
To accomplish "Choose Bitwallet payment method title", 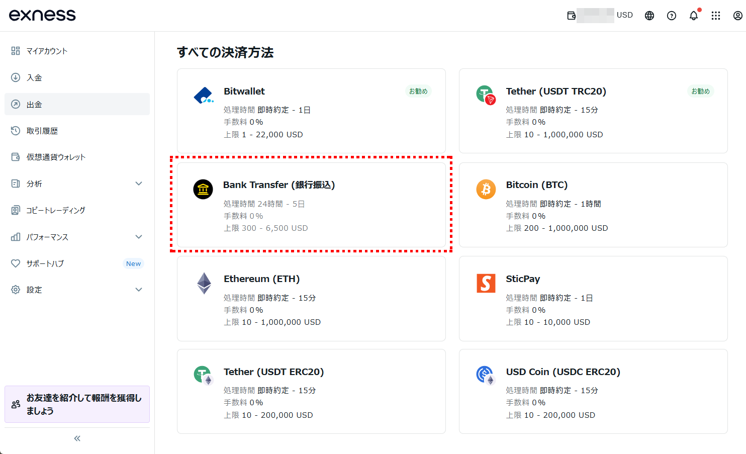I will pos(244,91).
